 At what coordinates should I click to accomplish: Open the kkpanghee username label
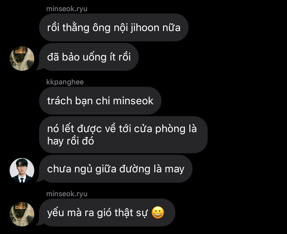(x=65, y=82)
